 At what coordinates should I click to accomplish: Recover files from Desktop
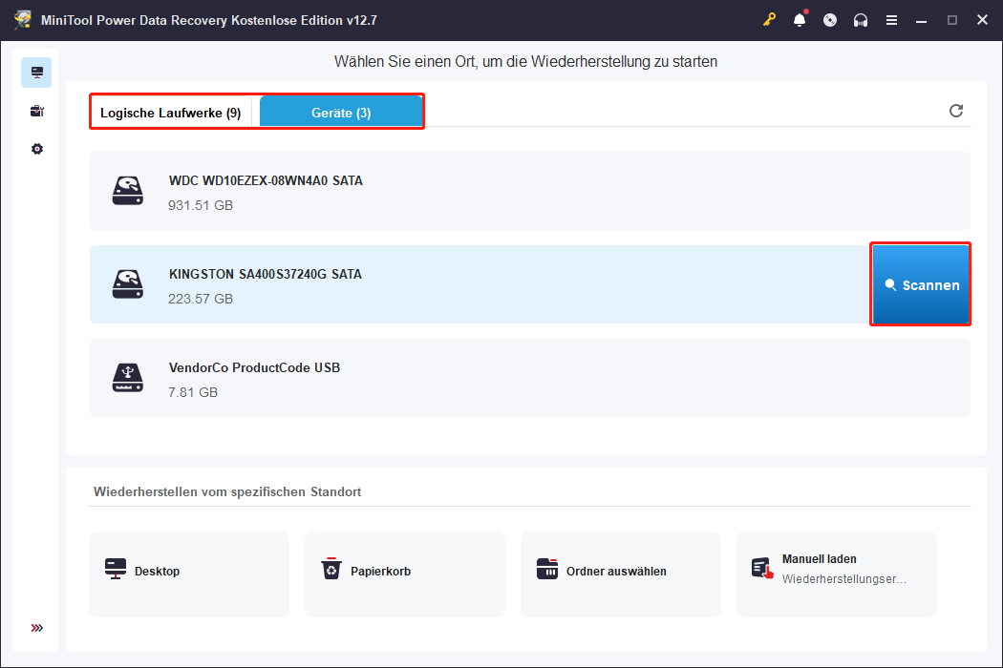click(x=188, y=574)
